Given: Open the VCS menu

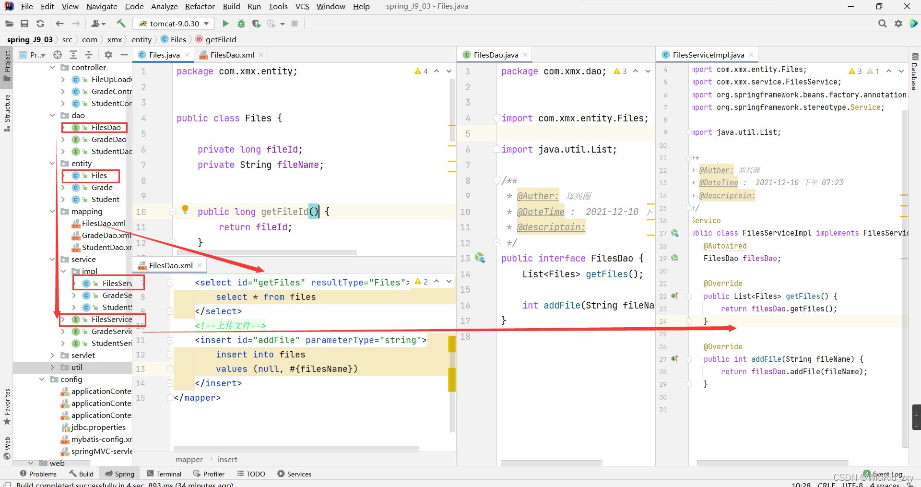Looking at the screenshot, I should coord(302,6).
